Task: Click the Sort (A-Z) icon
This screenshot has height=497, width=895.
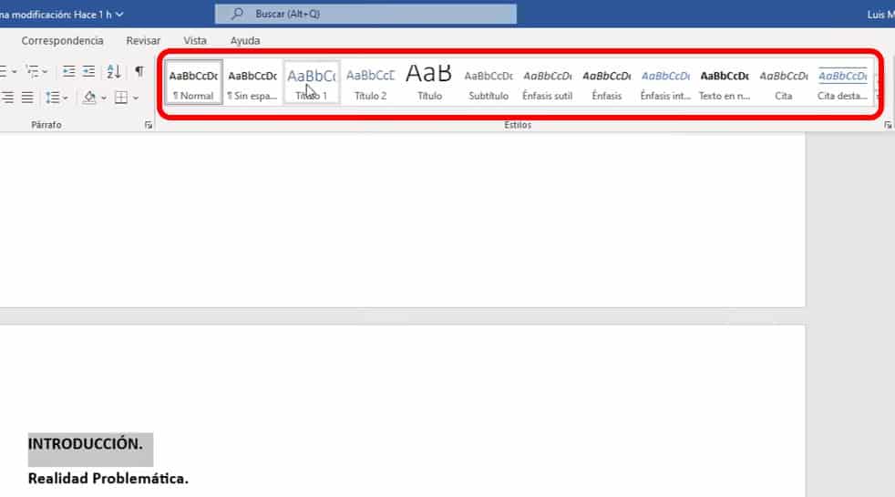Action: [114, 71]
